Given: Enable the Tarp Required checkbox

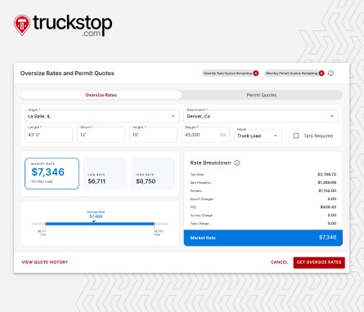Looking at the screenshot, I should click(296, 136).
